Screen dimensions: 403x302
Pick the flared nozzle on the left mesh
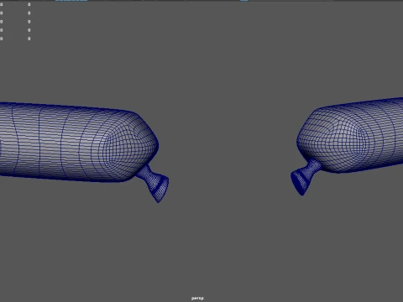tap(154, 184)
